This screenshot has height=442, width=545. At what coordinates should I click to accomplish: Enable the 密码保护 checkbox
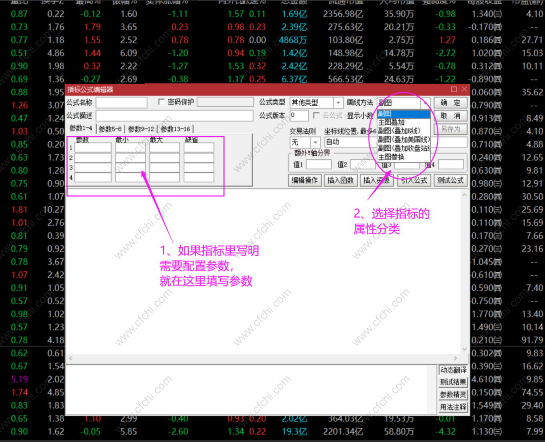[161, 102]
